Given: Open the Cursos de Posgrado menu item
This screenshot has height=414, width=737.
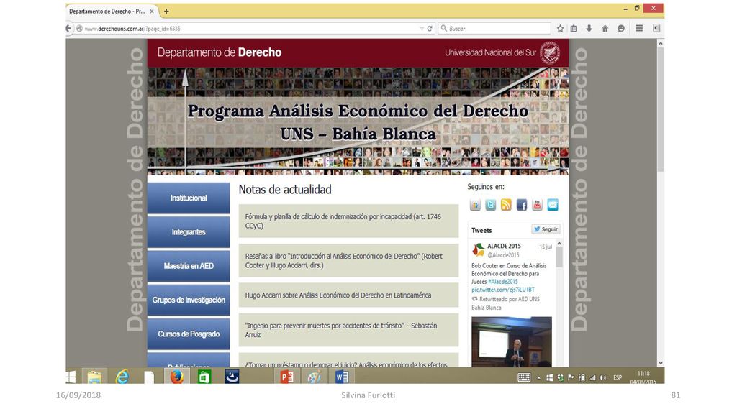Looking at the screenshot, I should point(189,333).
